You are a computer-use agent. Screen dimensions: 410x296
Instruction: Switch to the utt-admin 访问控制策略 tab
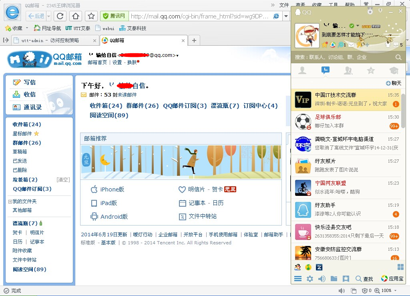[x=55, y=40]
